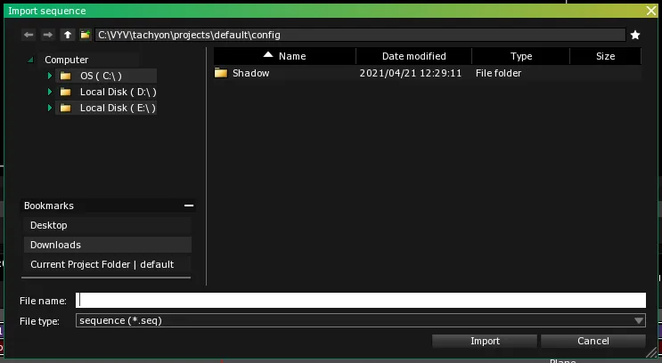
Task: Collapse the Bookmarks panel with minus
Action: click(x=189, y=206)
